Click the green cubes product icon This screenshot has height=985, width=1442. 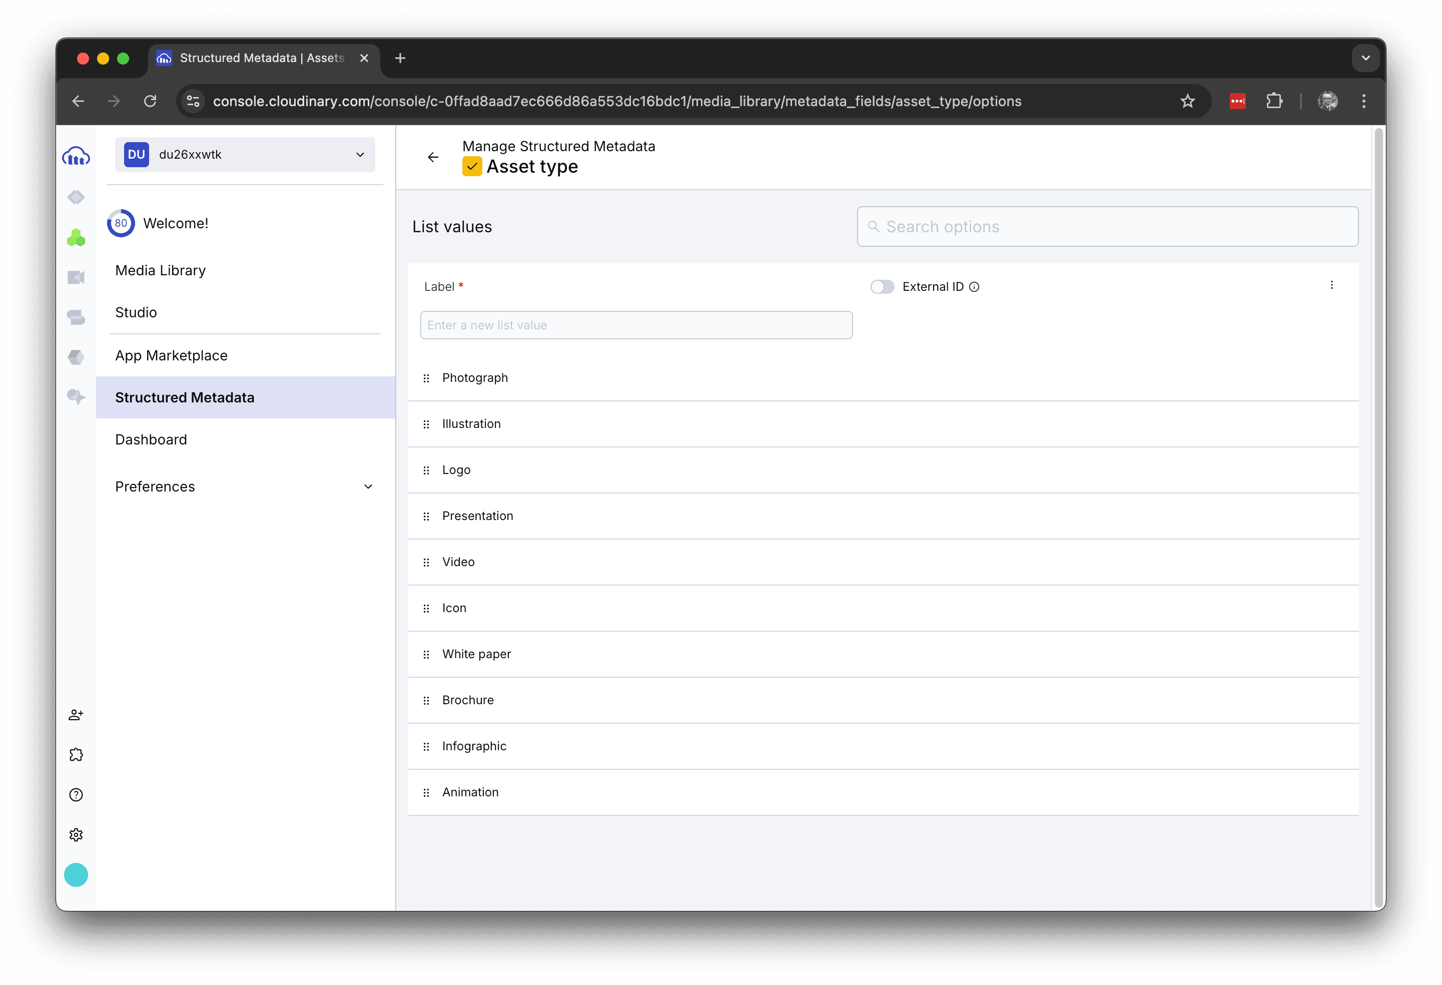76,237
